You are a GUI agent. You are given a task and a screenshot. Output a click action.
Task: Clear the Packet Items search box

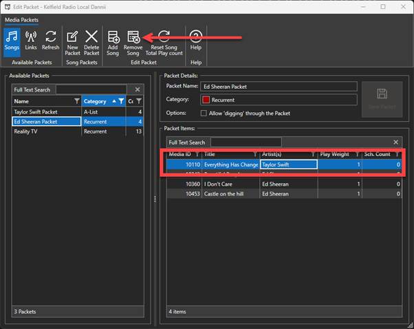pos(395,142)
